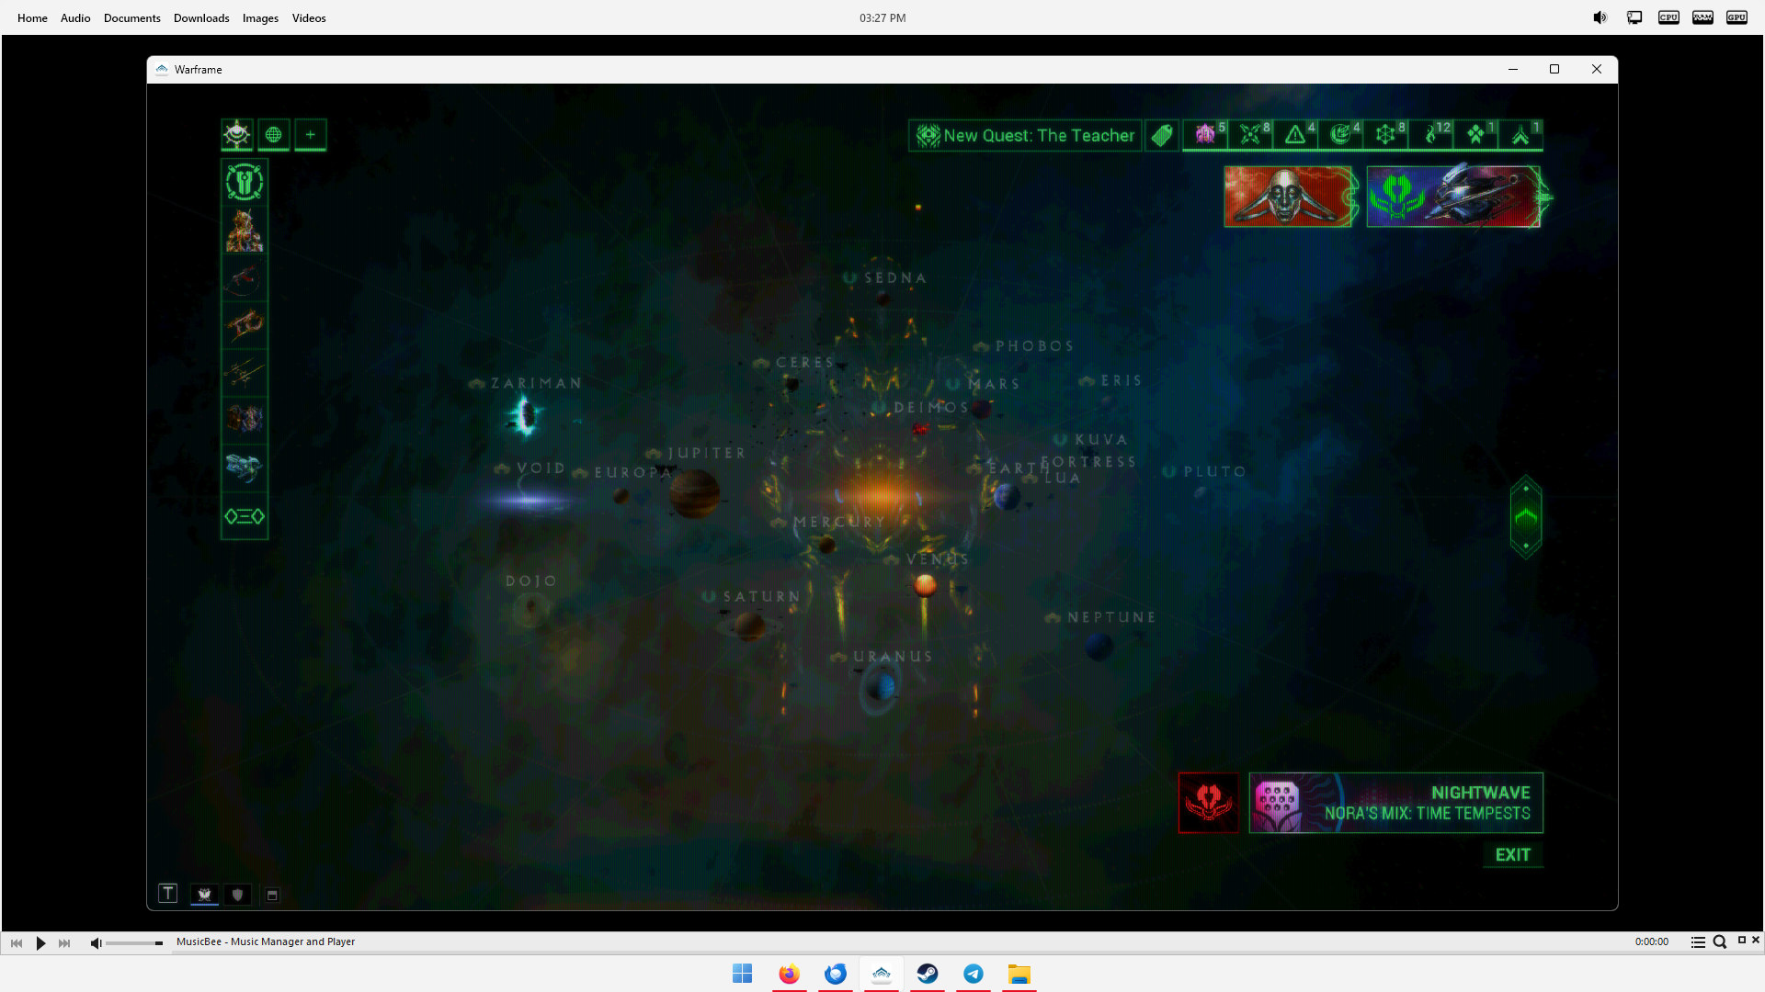Open the New Quest: The Teacher notification

(1025, 136)
